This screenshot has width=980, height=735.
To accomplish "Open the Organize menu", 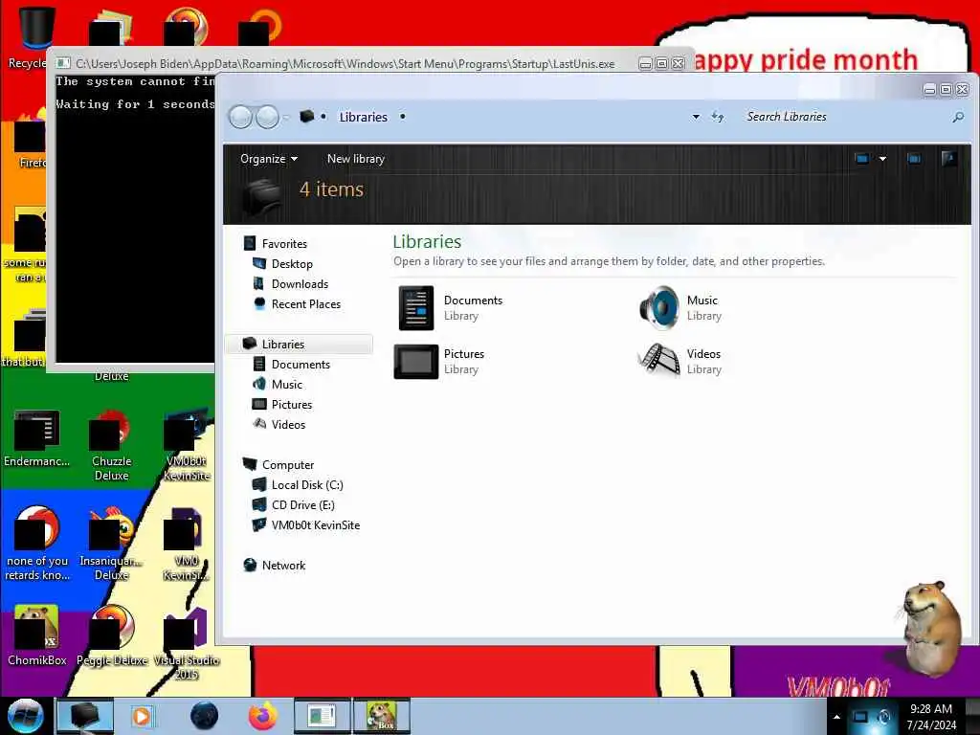I will (x=269, y=159).
